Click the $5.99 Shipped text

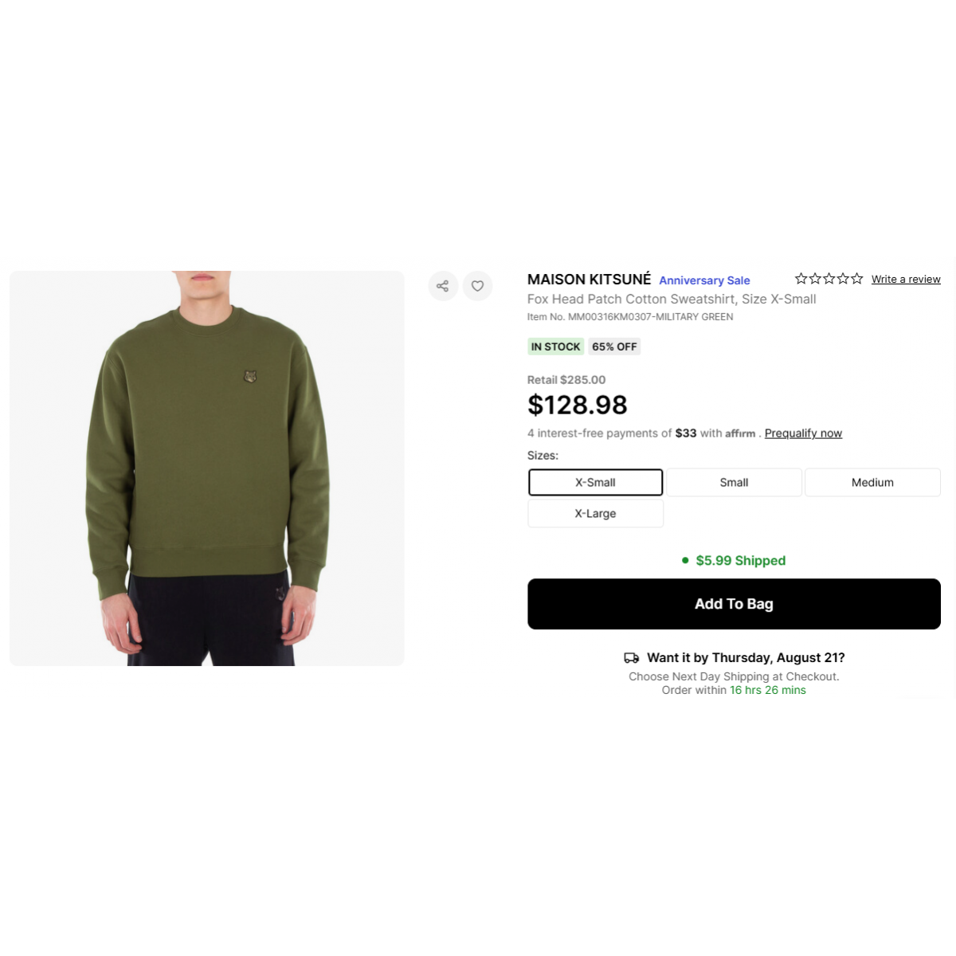click(x=741, y=560)
